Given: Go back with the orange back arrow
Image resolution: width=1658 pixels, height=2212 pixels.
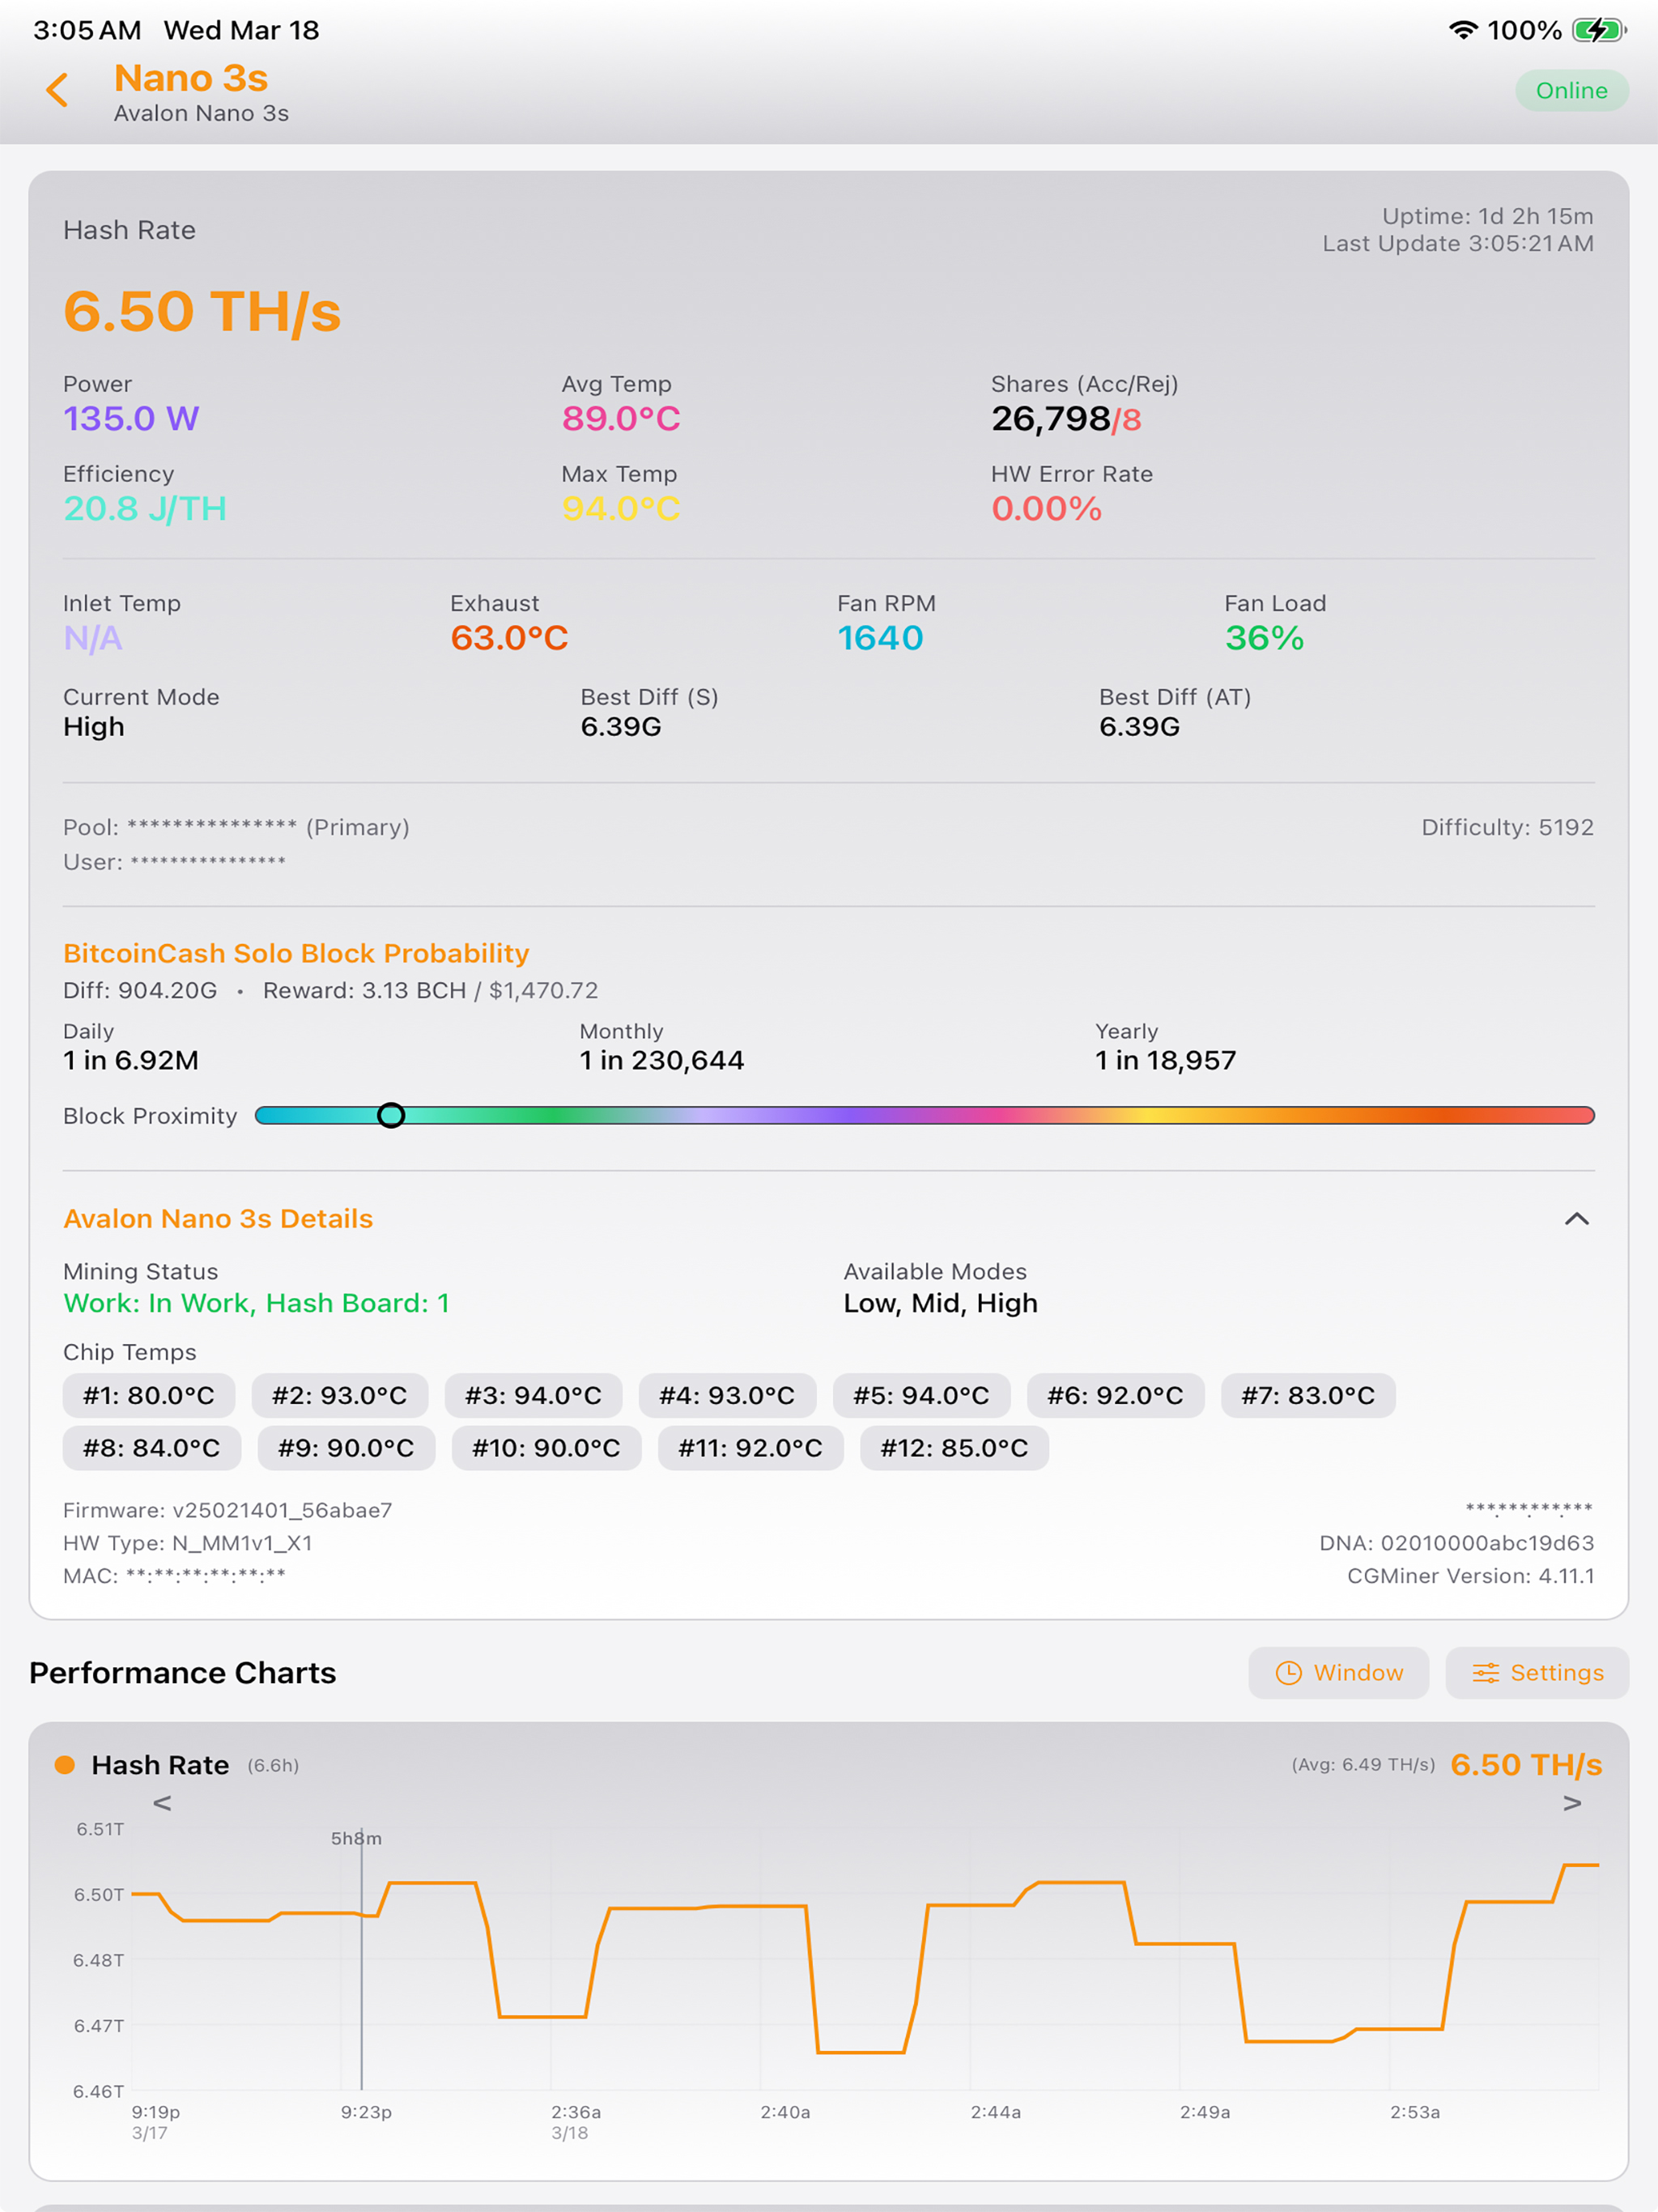Looking at the screenshot, I should tap(57, 90).
